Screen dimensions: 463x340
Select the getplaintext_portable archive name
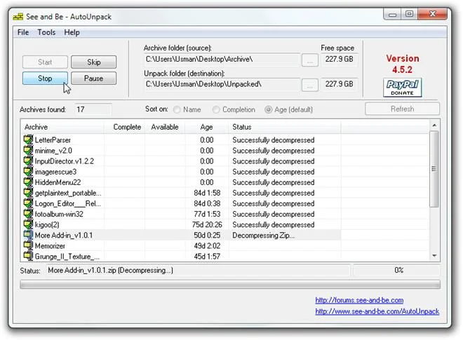68,193
